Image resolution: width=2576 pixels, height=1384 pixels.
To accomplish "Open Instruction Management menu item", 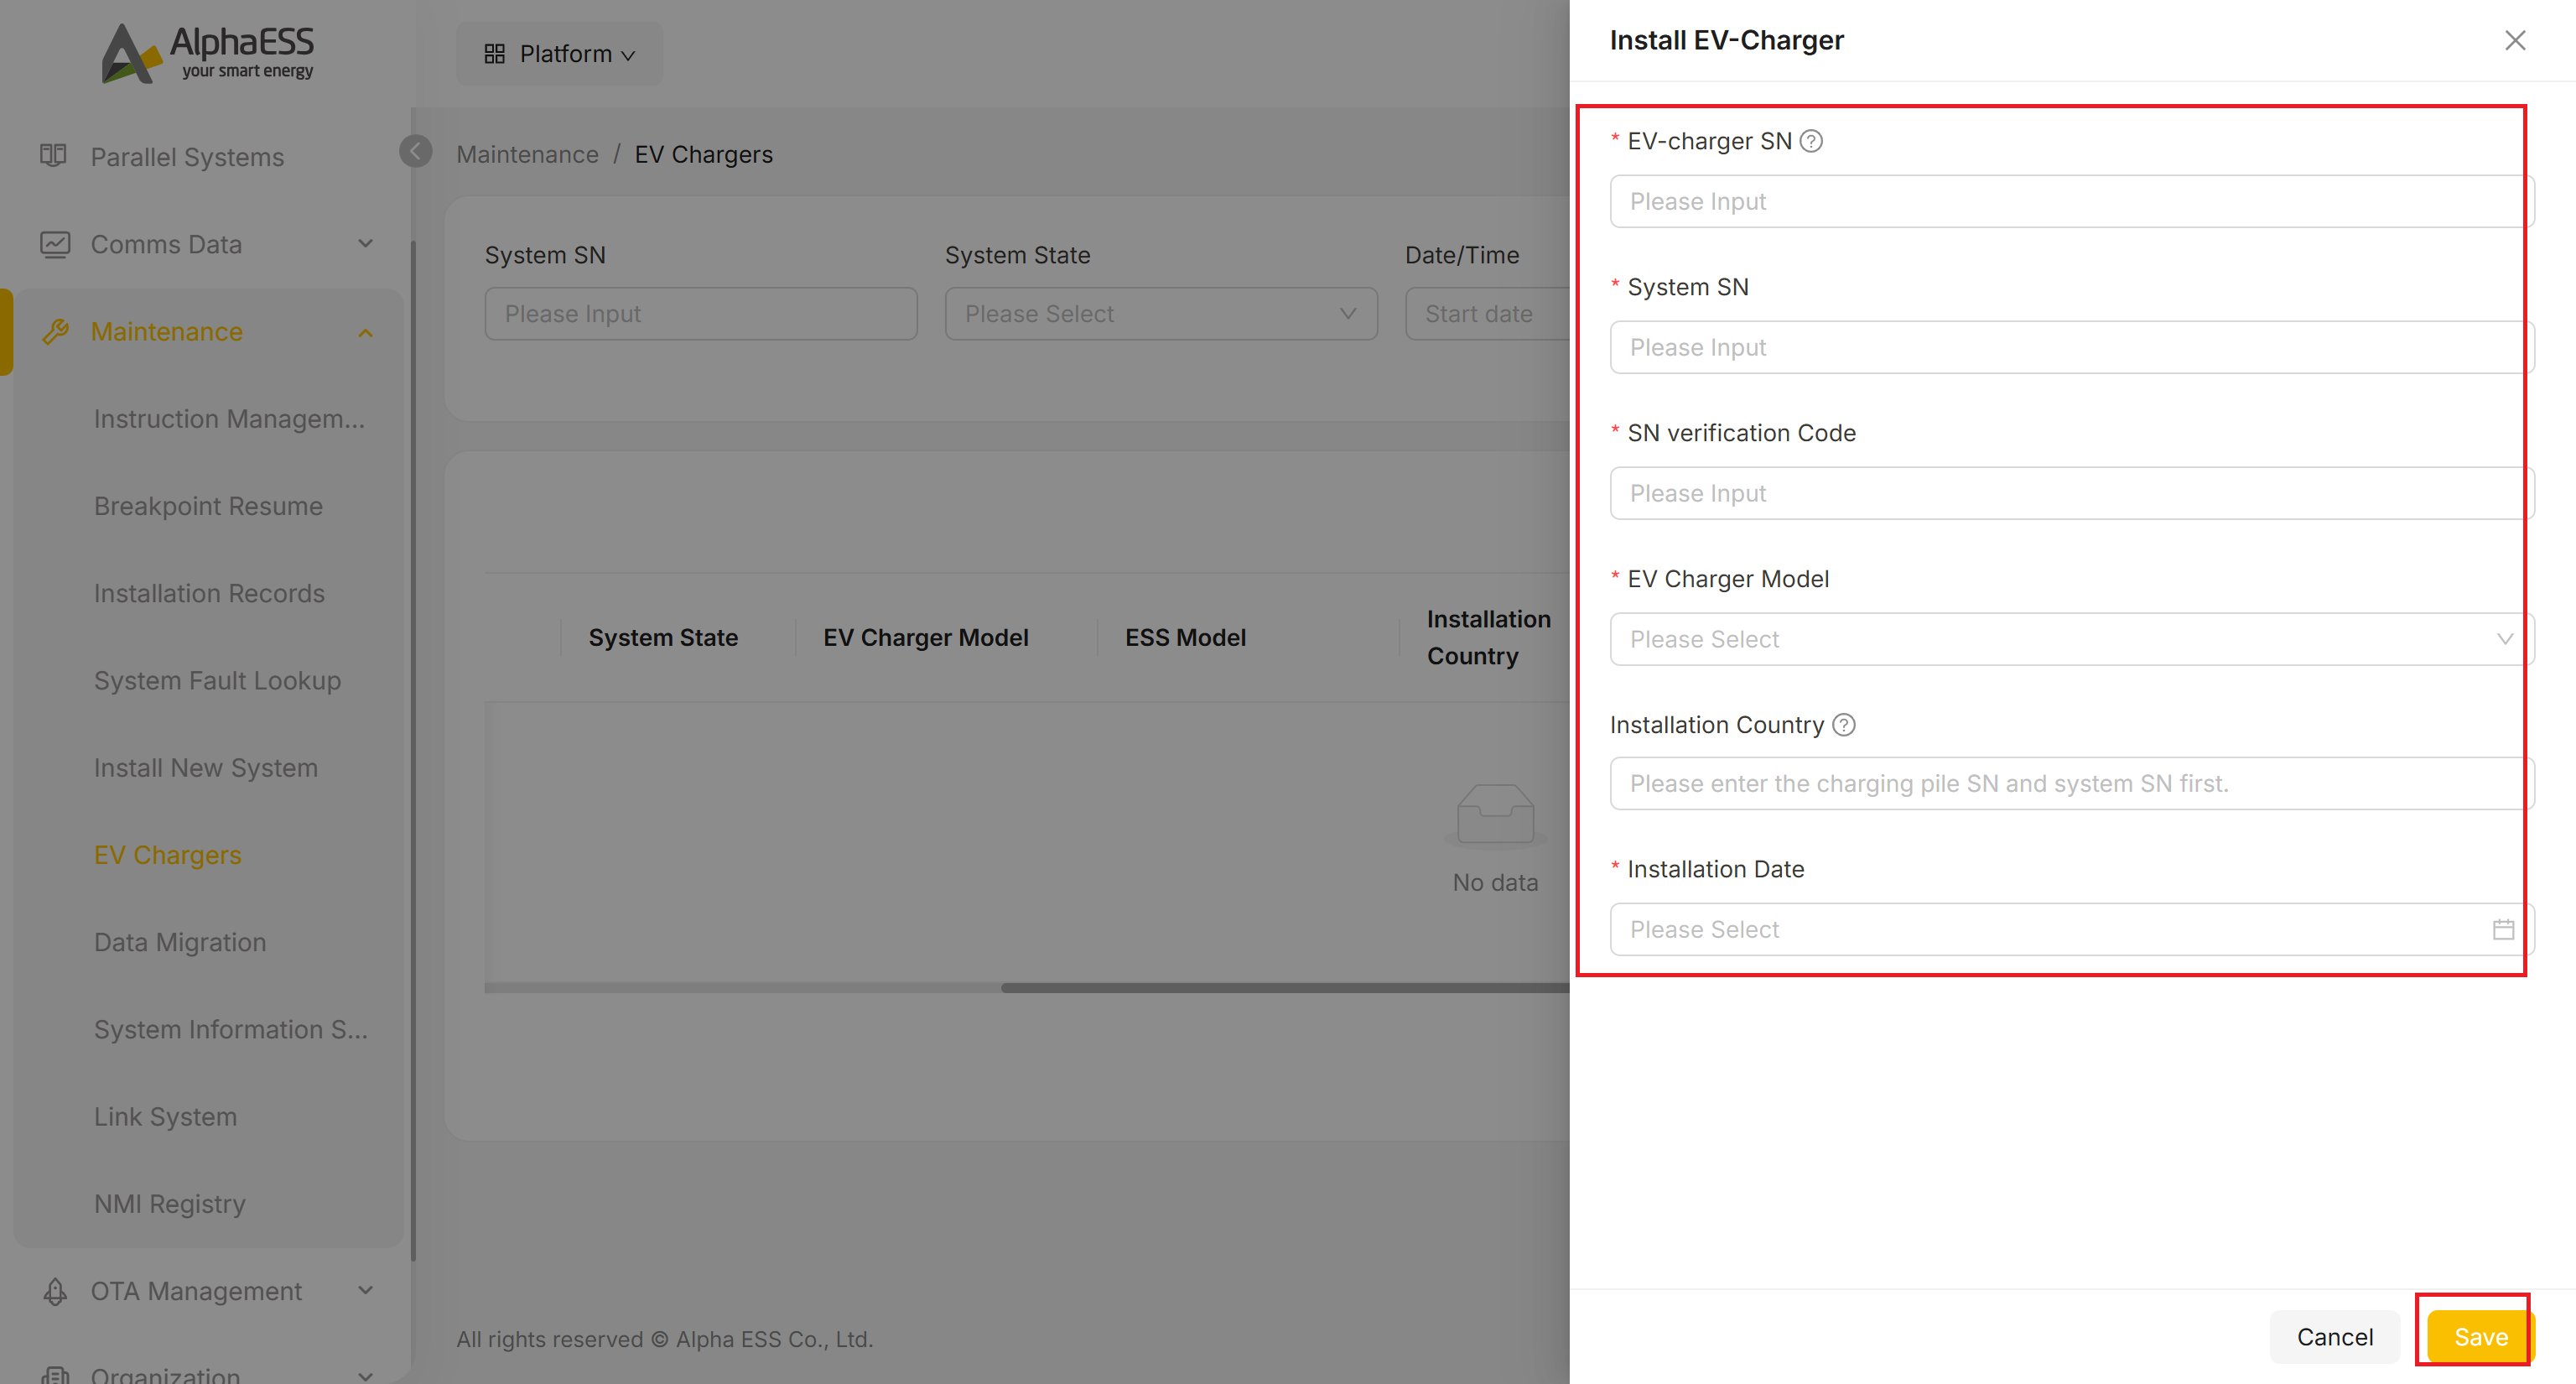I will [x=229, y=419].
